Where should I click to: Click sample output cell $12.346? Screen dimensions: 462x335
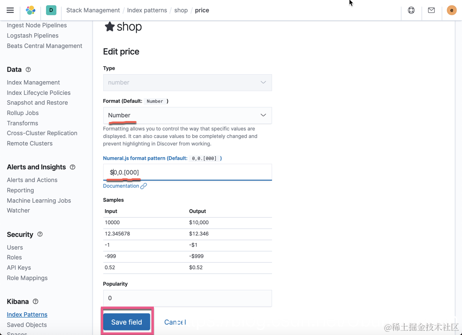199,234
